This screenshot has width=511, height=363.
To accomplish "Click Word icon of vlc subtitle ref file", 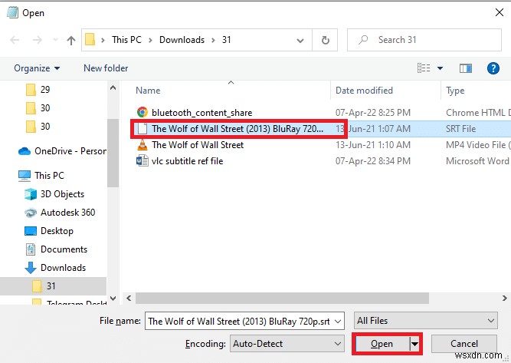I will click(142, 161).
